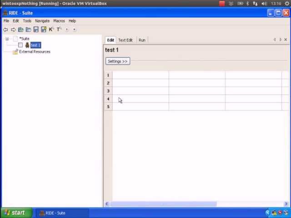Click the tab strip left arrow
Image resolution: width=291 pixels, height=218 pixels.
[275, 40]
